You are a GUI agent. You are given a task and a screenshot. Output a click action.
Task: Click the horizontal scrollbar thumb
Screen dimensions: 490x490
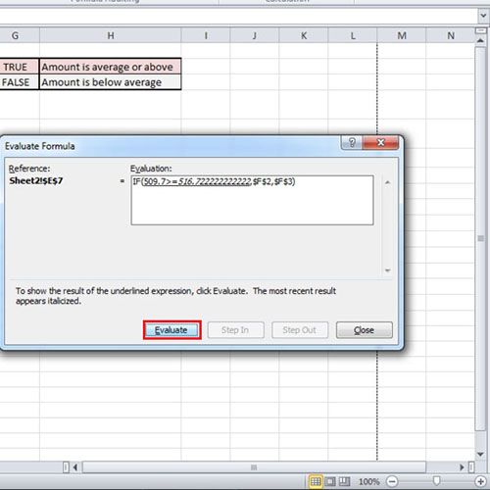pyautogui.click(x=254, y=467)
